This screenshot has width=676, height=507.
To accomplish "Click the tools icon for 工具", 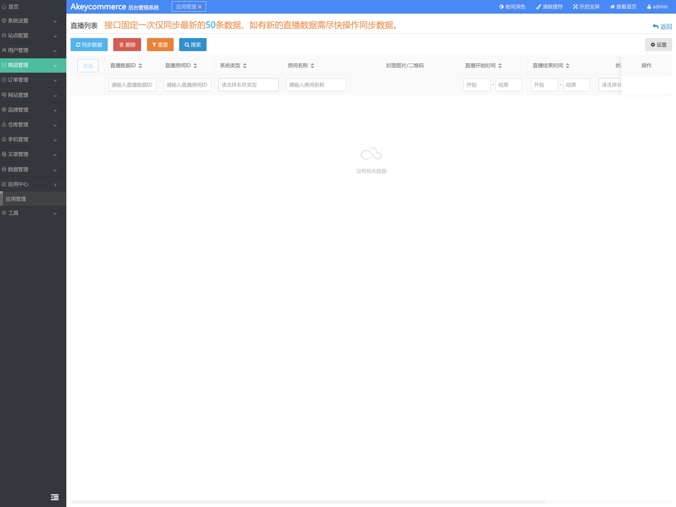I will click(x=4, y=213).
